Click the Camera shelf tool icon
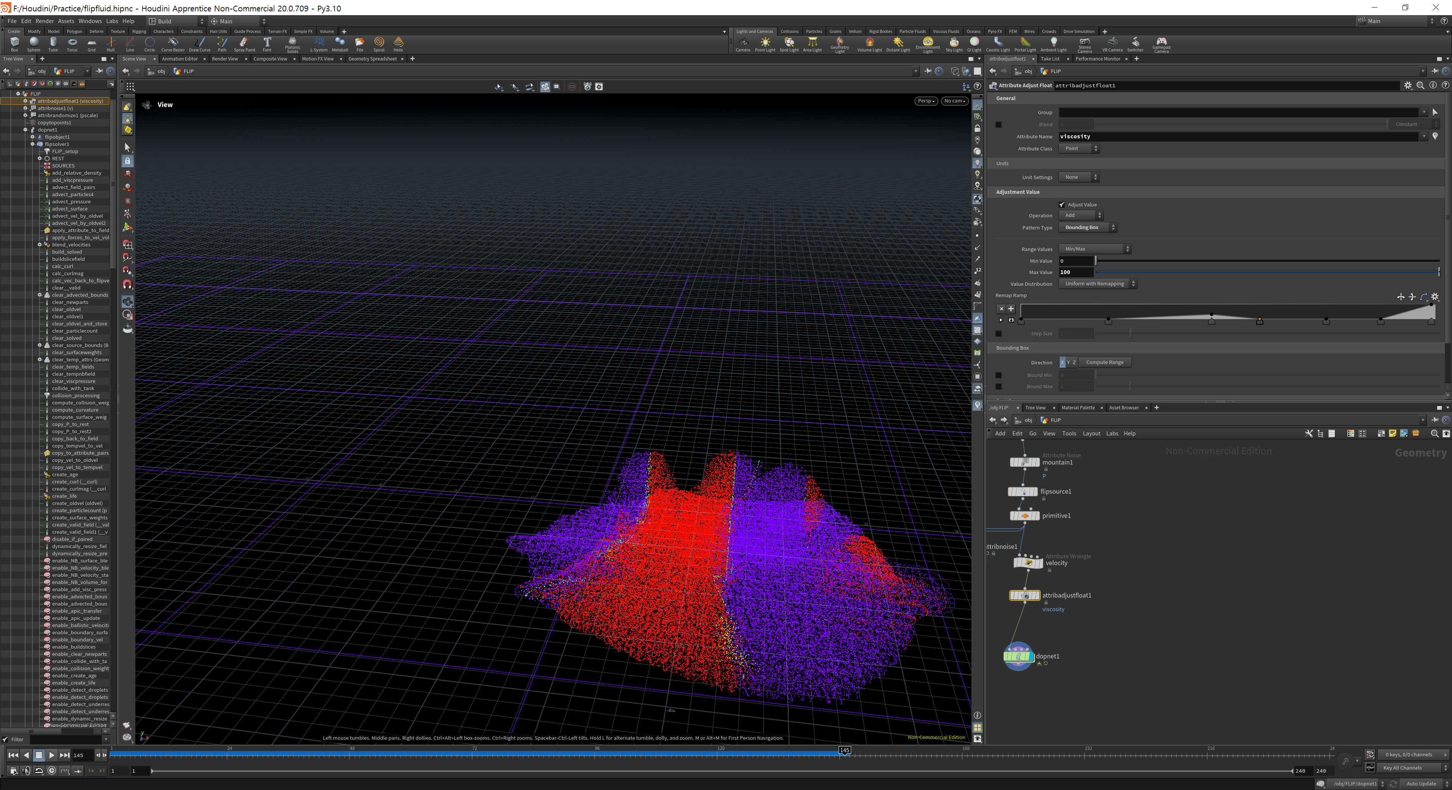1452x790 pixels. (742, 42)
